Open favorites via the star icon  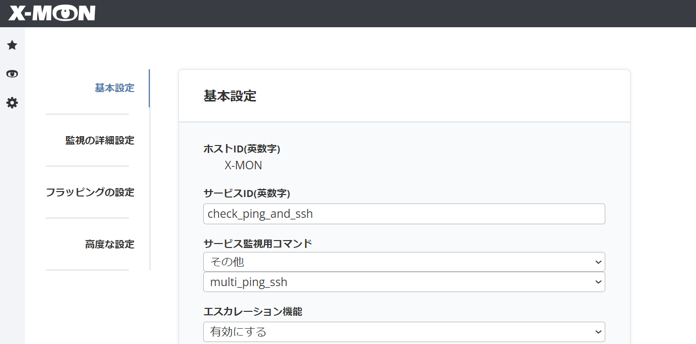coord(12,46)
